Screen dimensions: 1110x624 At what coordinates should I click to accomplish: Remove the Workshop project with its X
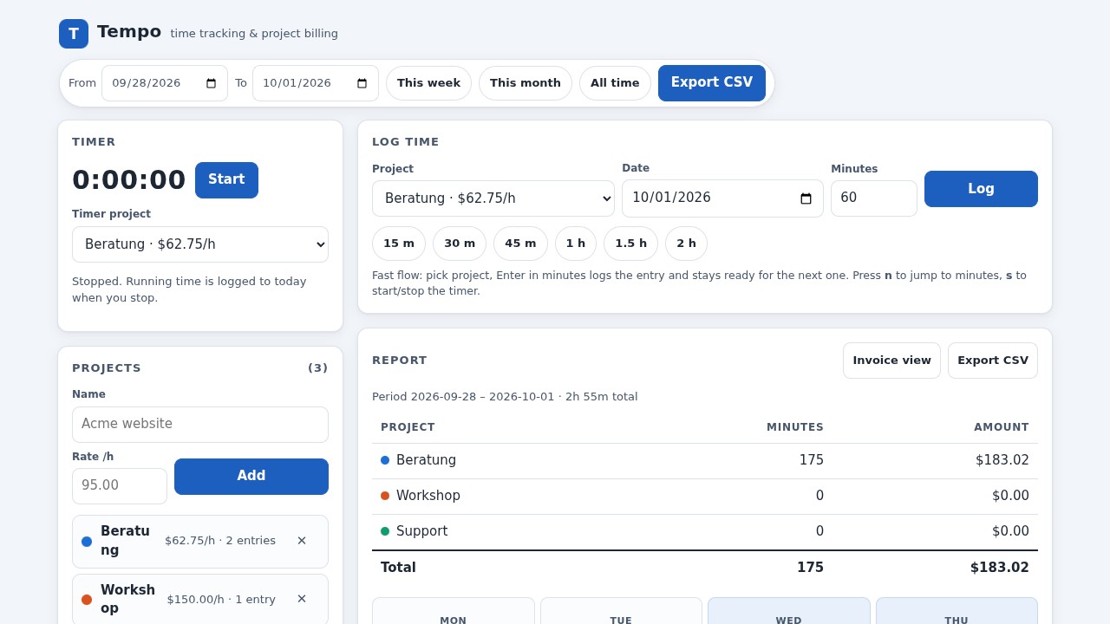(x=302, y=599)
